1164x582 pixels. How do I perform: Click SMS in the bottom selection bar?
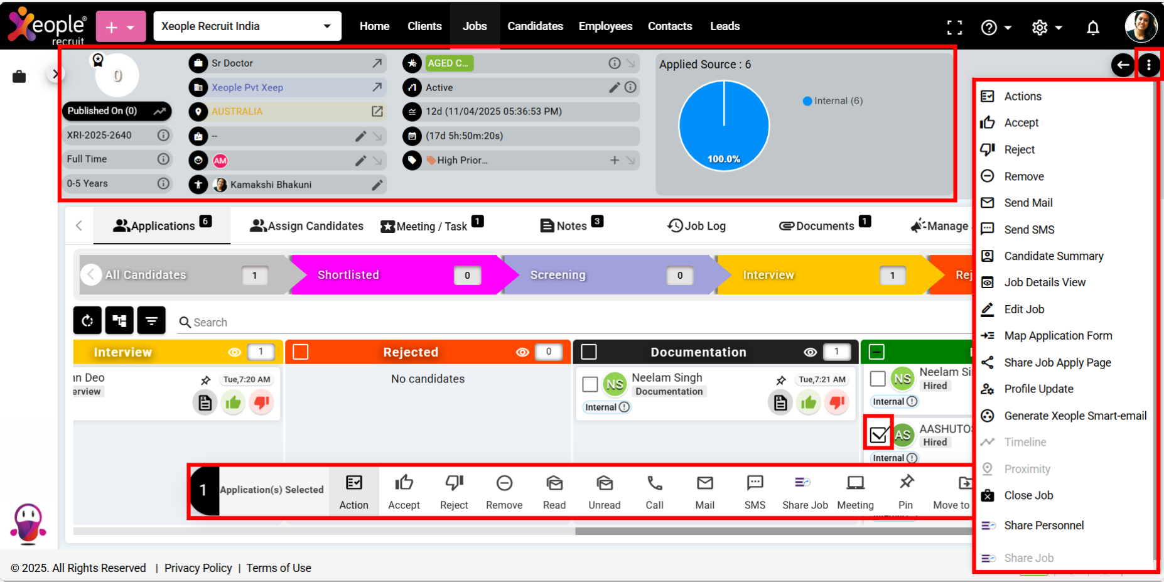click(x=755, y=492)
